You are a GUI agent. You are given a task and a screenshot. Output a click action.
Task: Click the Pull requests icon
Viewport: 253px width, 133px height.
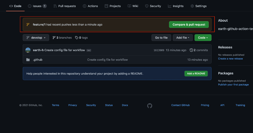pos(55,6)
